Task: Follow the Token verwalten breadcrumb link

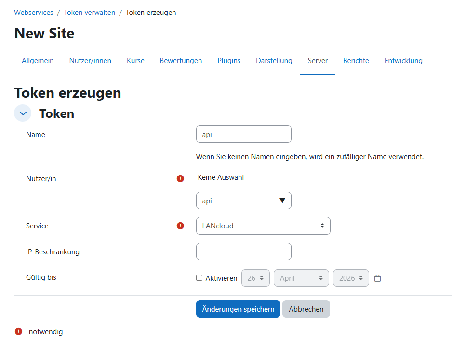Action: tap(90, 13)
